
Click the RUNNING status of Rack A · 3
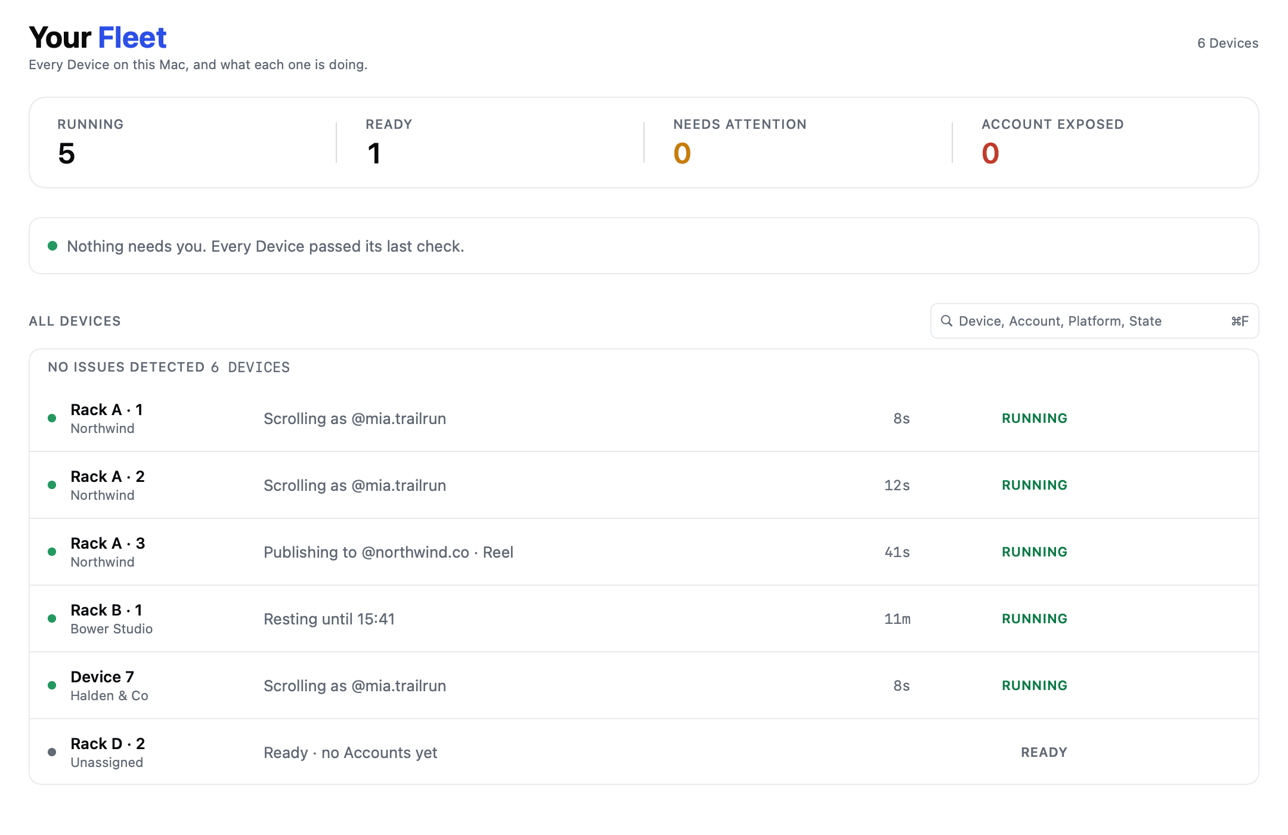pos(1035,552)
